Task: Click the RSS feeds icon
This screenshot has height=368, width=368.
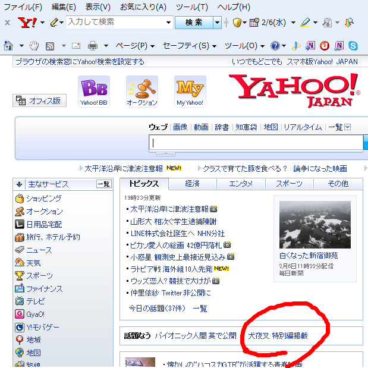Action: pyautogui.click(x=50, y=46)
